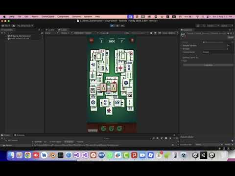Click the first green booster button
The width and height of the screenshot is (235, 176).
coord(103,129)
